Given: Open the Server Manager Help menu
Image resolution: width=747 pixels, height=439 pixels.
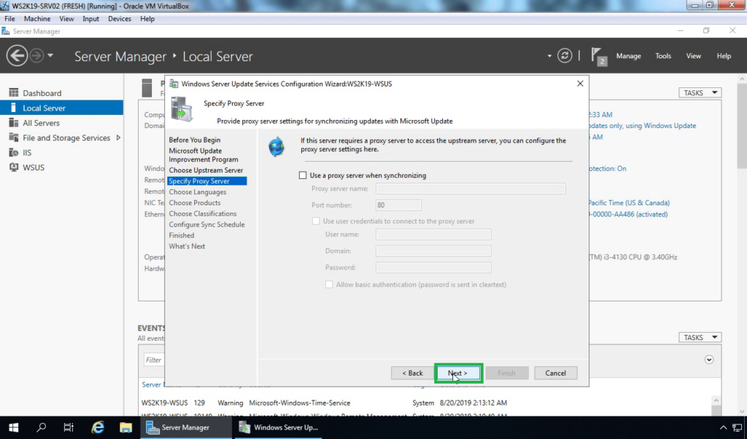Looking at the screenshot, I should [724, 55].
